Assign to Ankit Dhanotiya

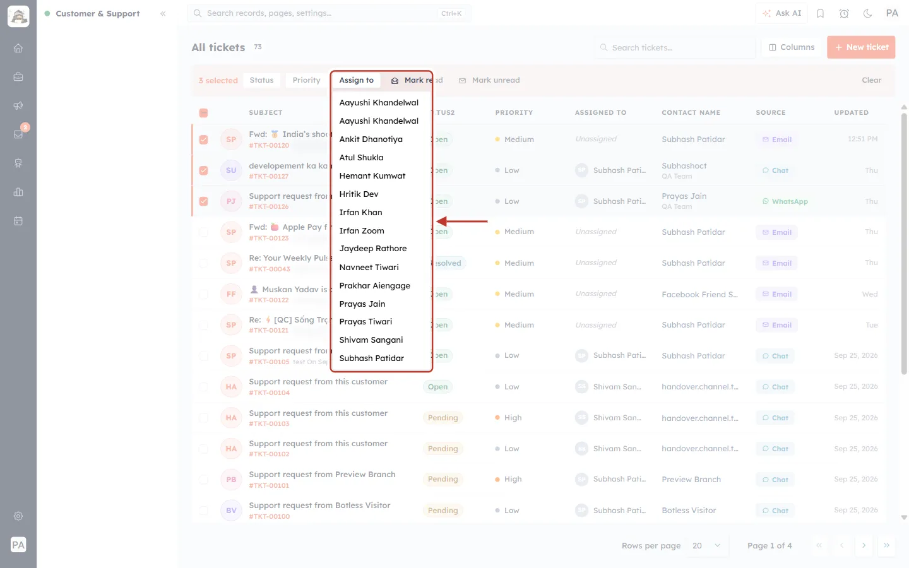pyautogui.click(x=371, y=139)
